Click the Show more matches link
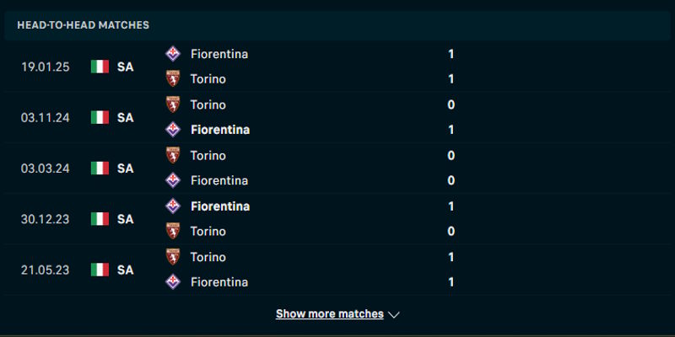 [x=329, y=314]
